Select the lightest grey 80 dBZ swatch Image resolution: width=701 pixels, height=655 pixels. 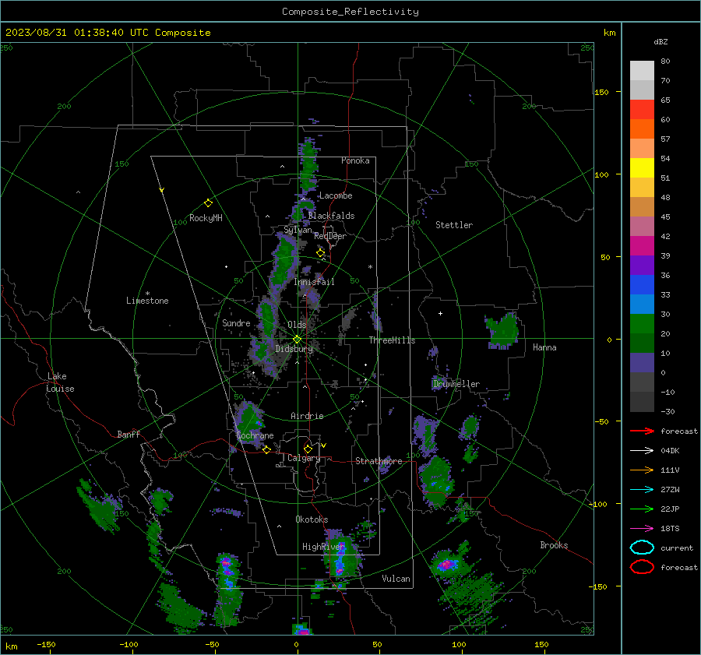(x=642, y=71)
